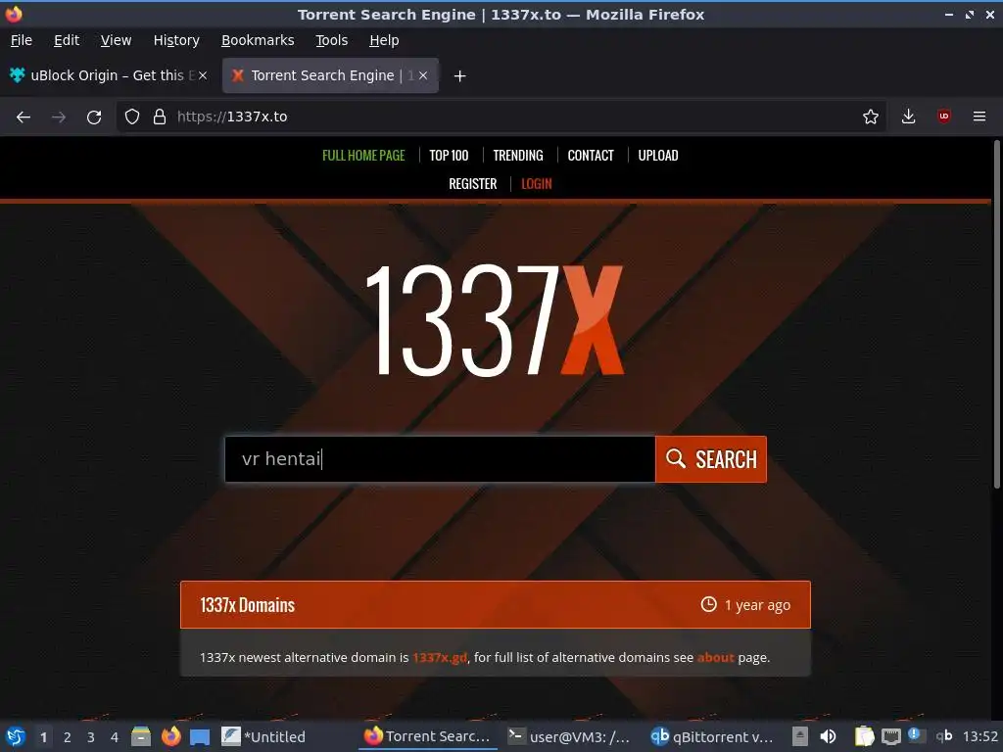Click the padlock site security icon

[160, 117]
